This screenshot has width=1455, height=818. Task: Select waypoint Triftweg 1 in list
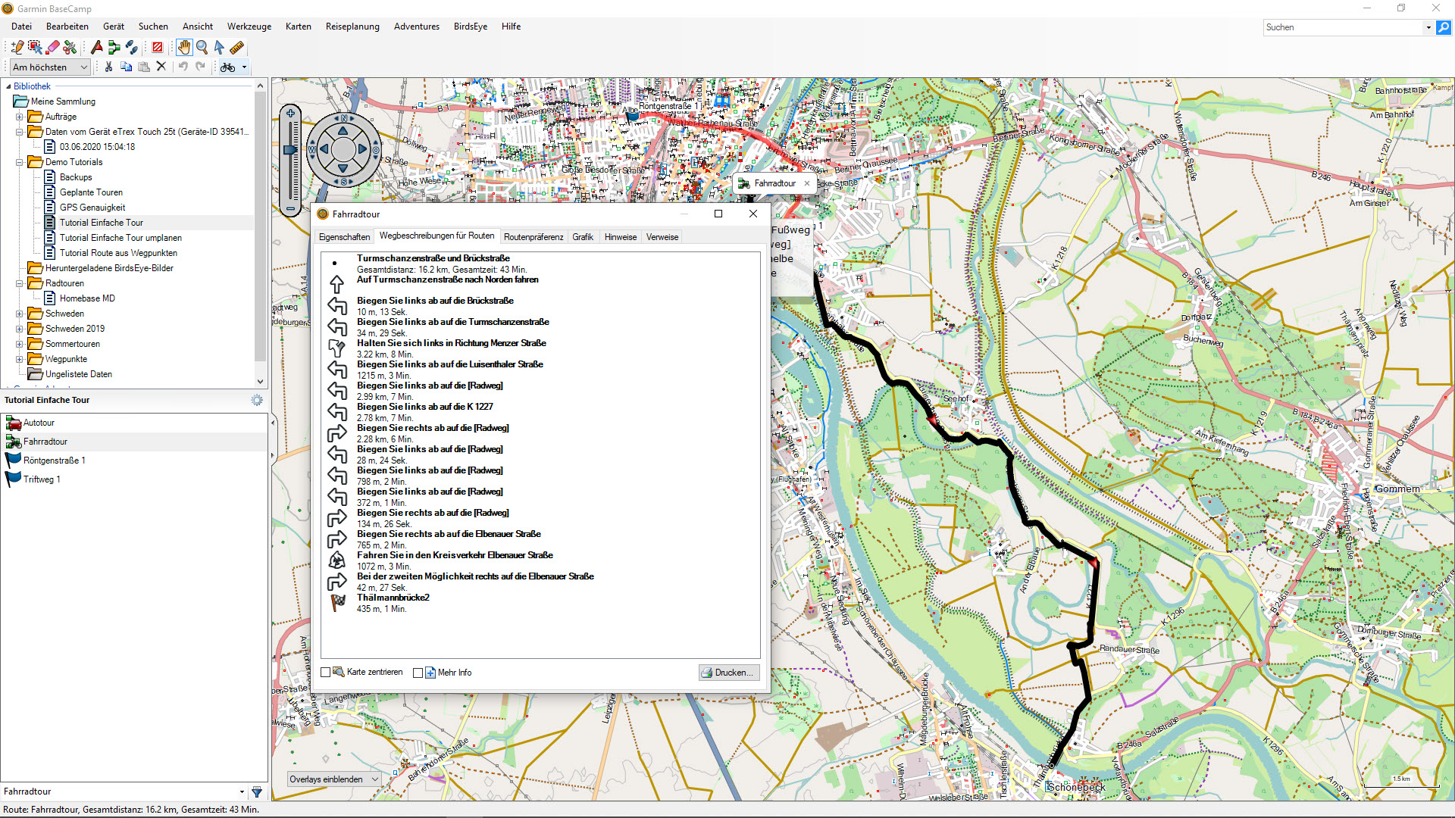[x=42, y=479]
